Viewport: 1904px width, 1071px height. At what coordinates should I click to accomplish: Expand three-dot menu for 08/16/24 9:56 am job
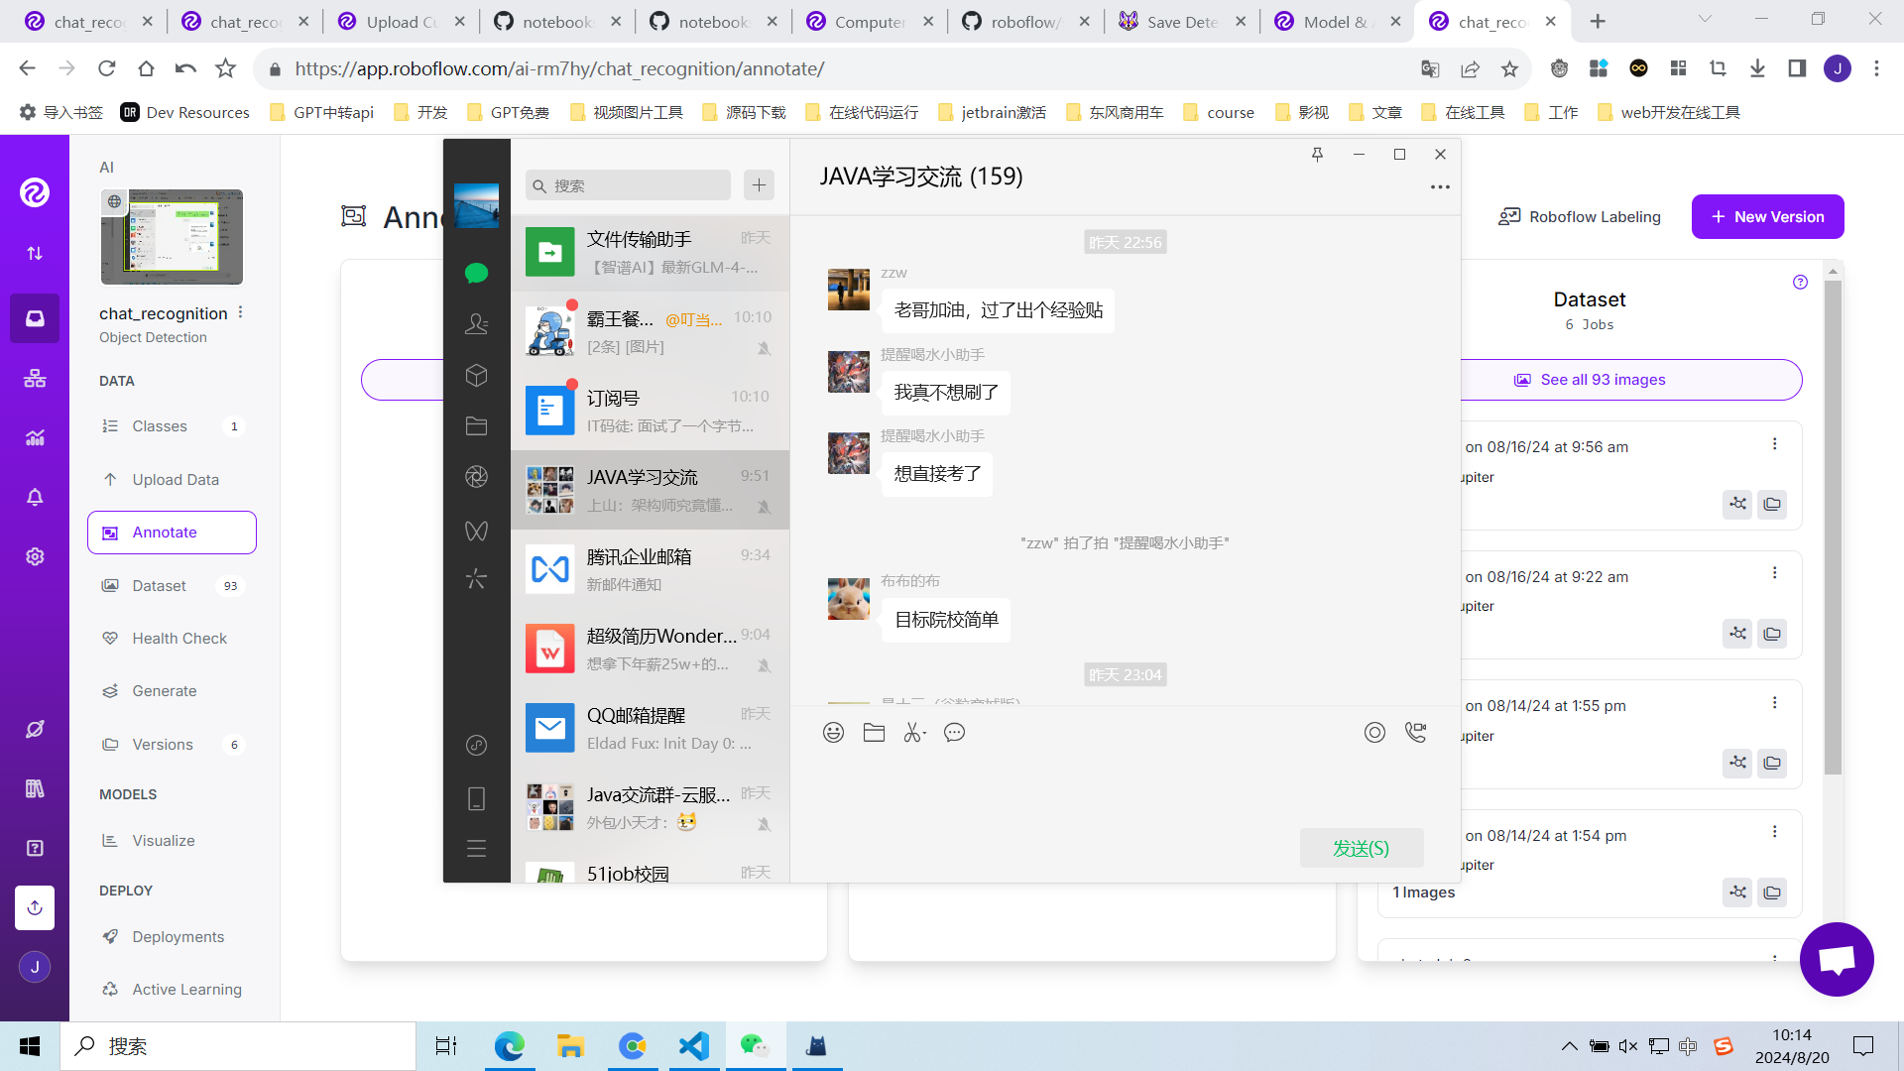pyautogui.click(x=1774, y=444)
